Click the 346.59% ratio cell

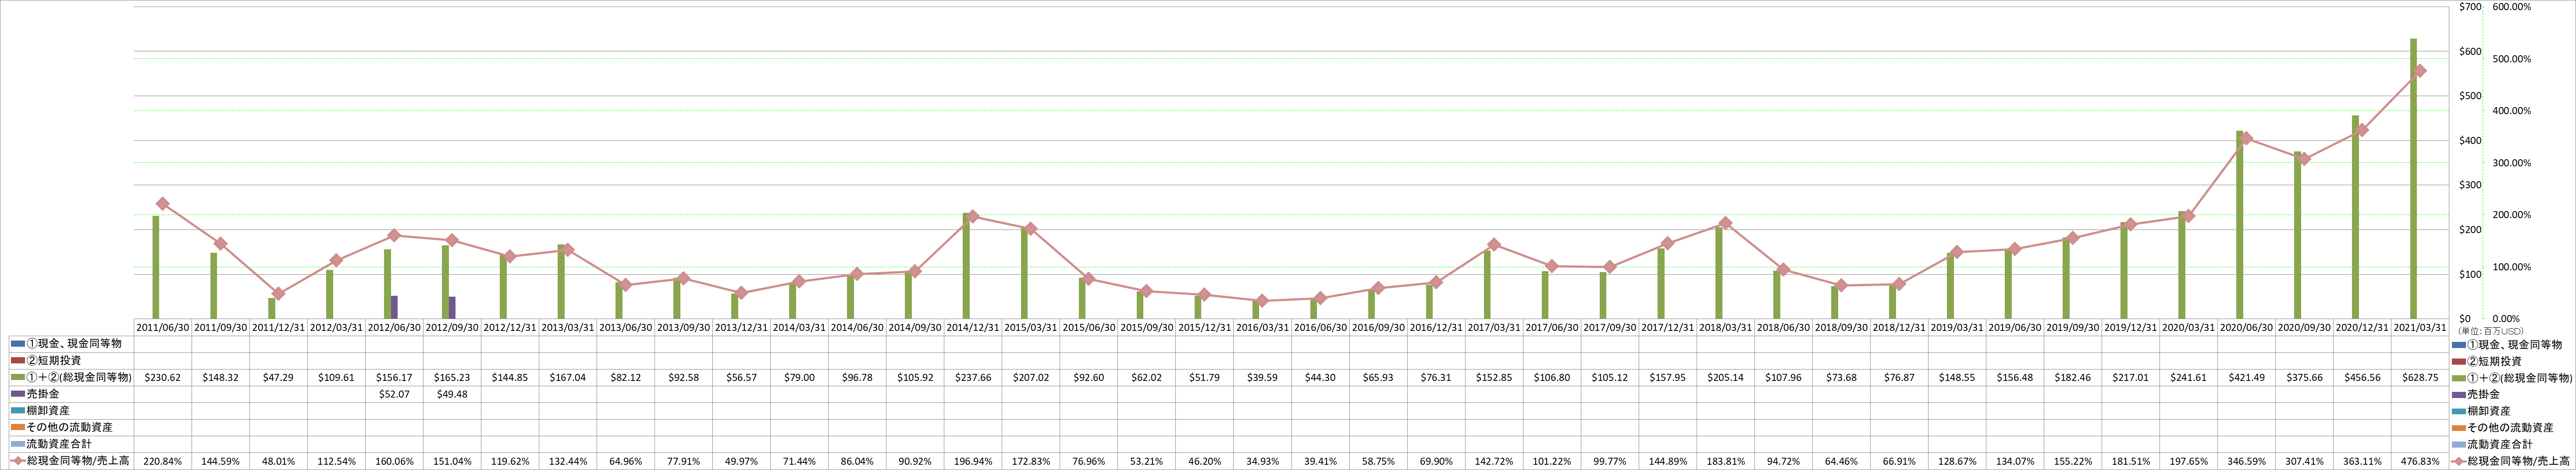[2246, 461]
